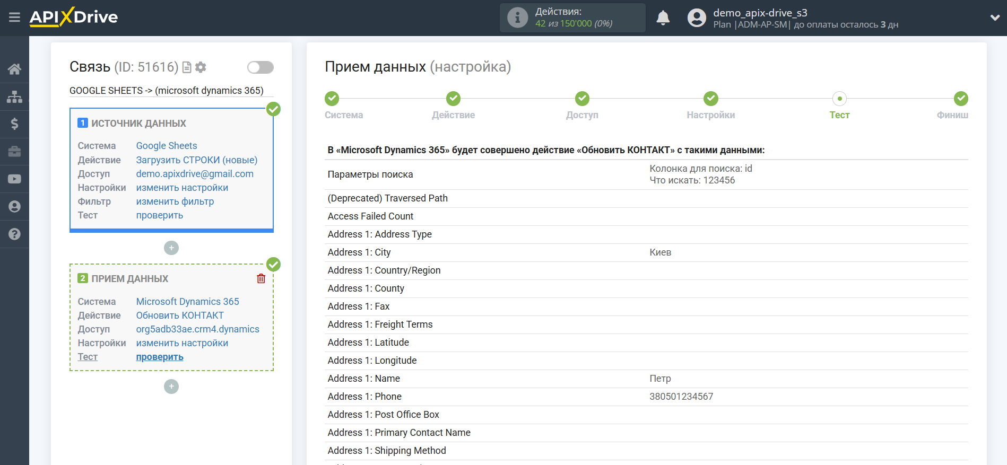Click green checkmark on source block
Image resolution: width=1007 pixels, height=465 pixels.
point(273,109)
